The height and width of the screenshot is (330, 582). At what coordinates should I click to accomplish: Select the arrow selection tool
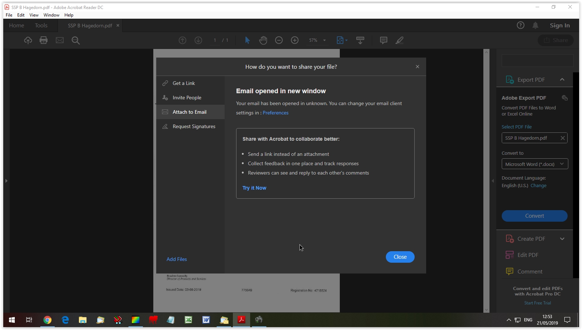[x=247, y=40]
